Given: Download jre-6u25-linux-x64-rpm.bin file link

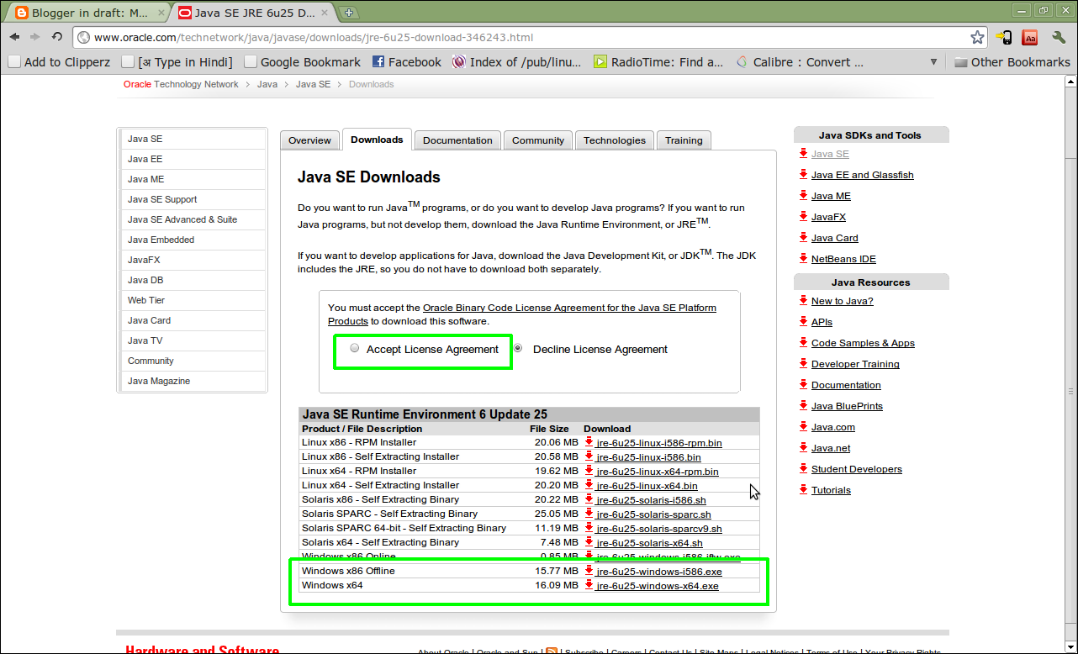Looking at the screenshot, I should (658, 472).
